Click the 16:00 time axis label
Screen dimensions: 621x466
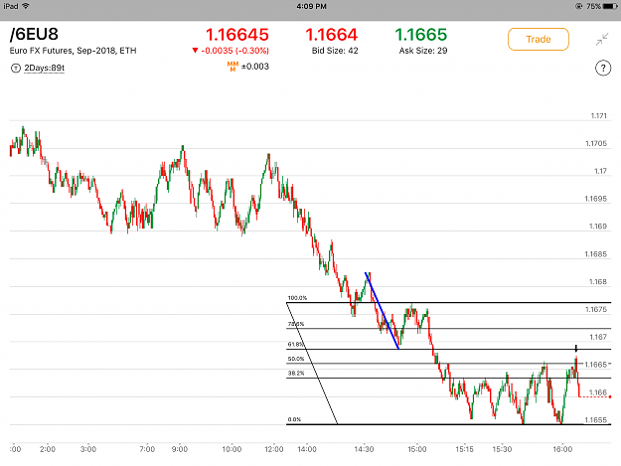point(562,449)
